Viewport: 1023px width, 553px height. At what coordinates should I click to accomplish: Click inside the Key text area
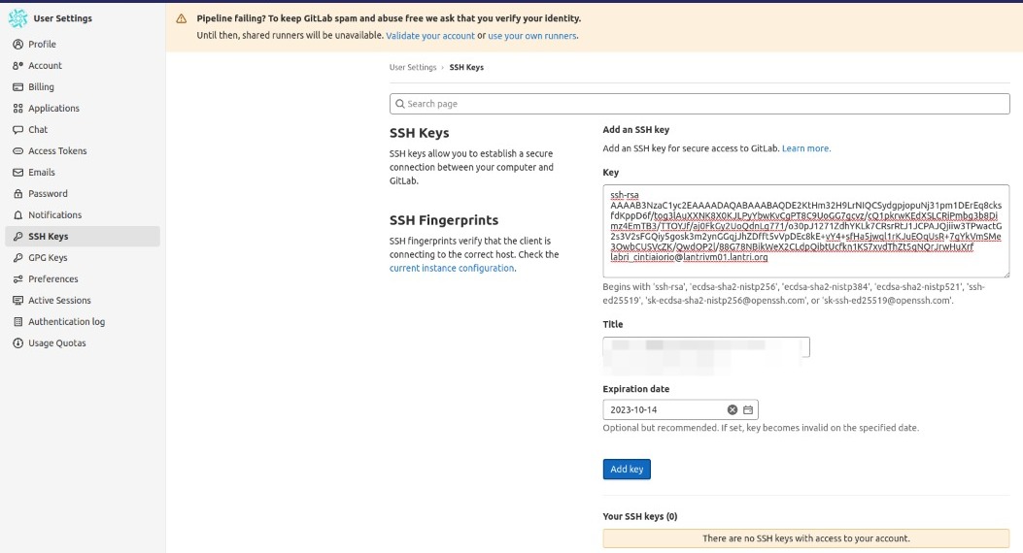point(805,231)
